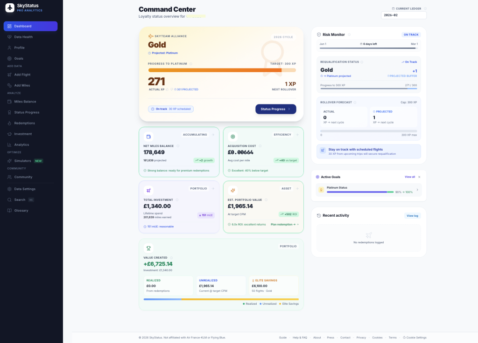The image size is (478, 343).
Task: Dismiss the Active Goals panel with X
Action: pos(419,177)
